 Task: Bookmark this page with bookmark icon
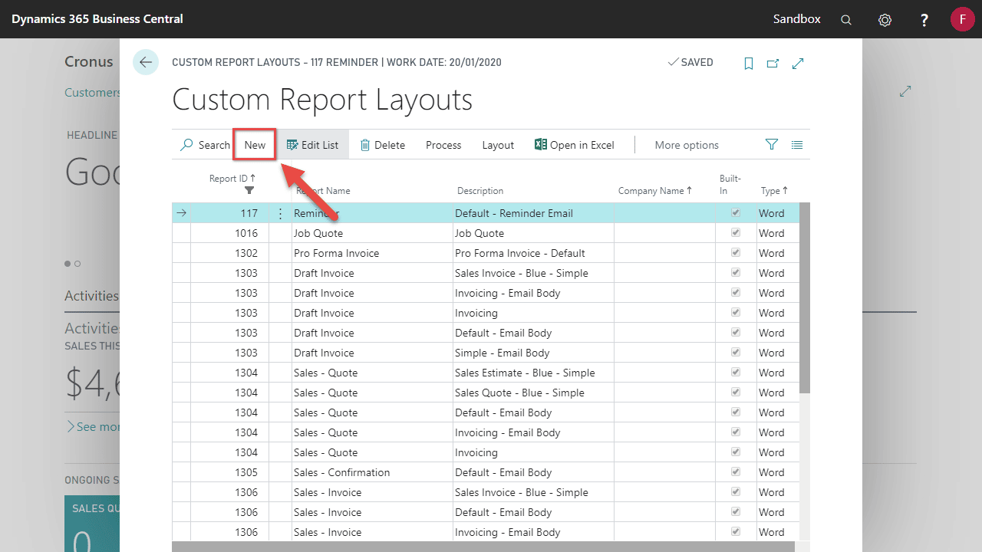point(749,64)
